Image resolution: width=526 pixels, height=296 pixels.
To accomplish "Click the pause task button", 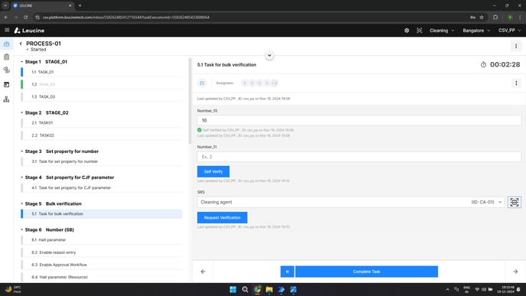I will [x=287, y=272].
